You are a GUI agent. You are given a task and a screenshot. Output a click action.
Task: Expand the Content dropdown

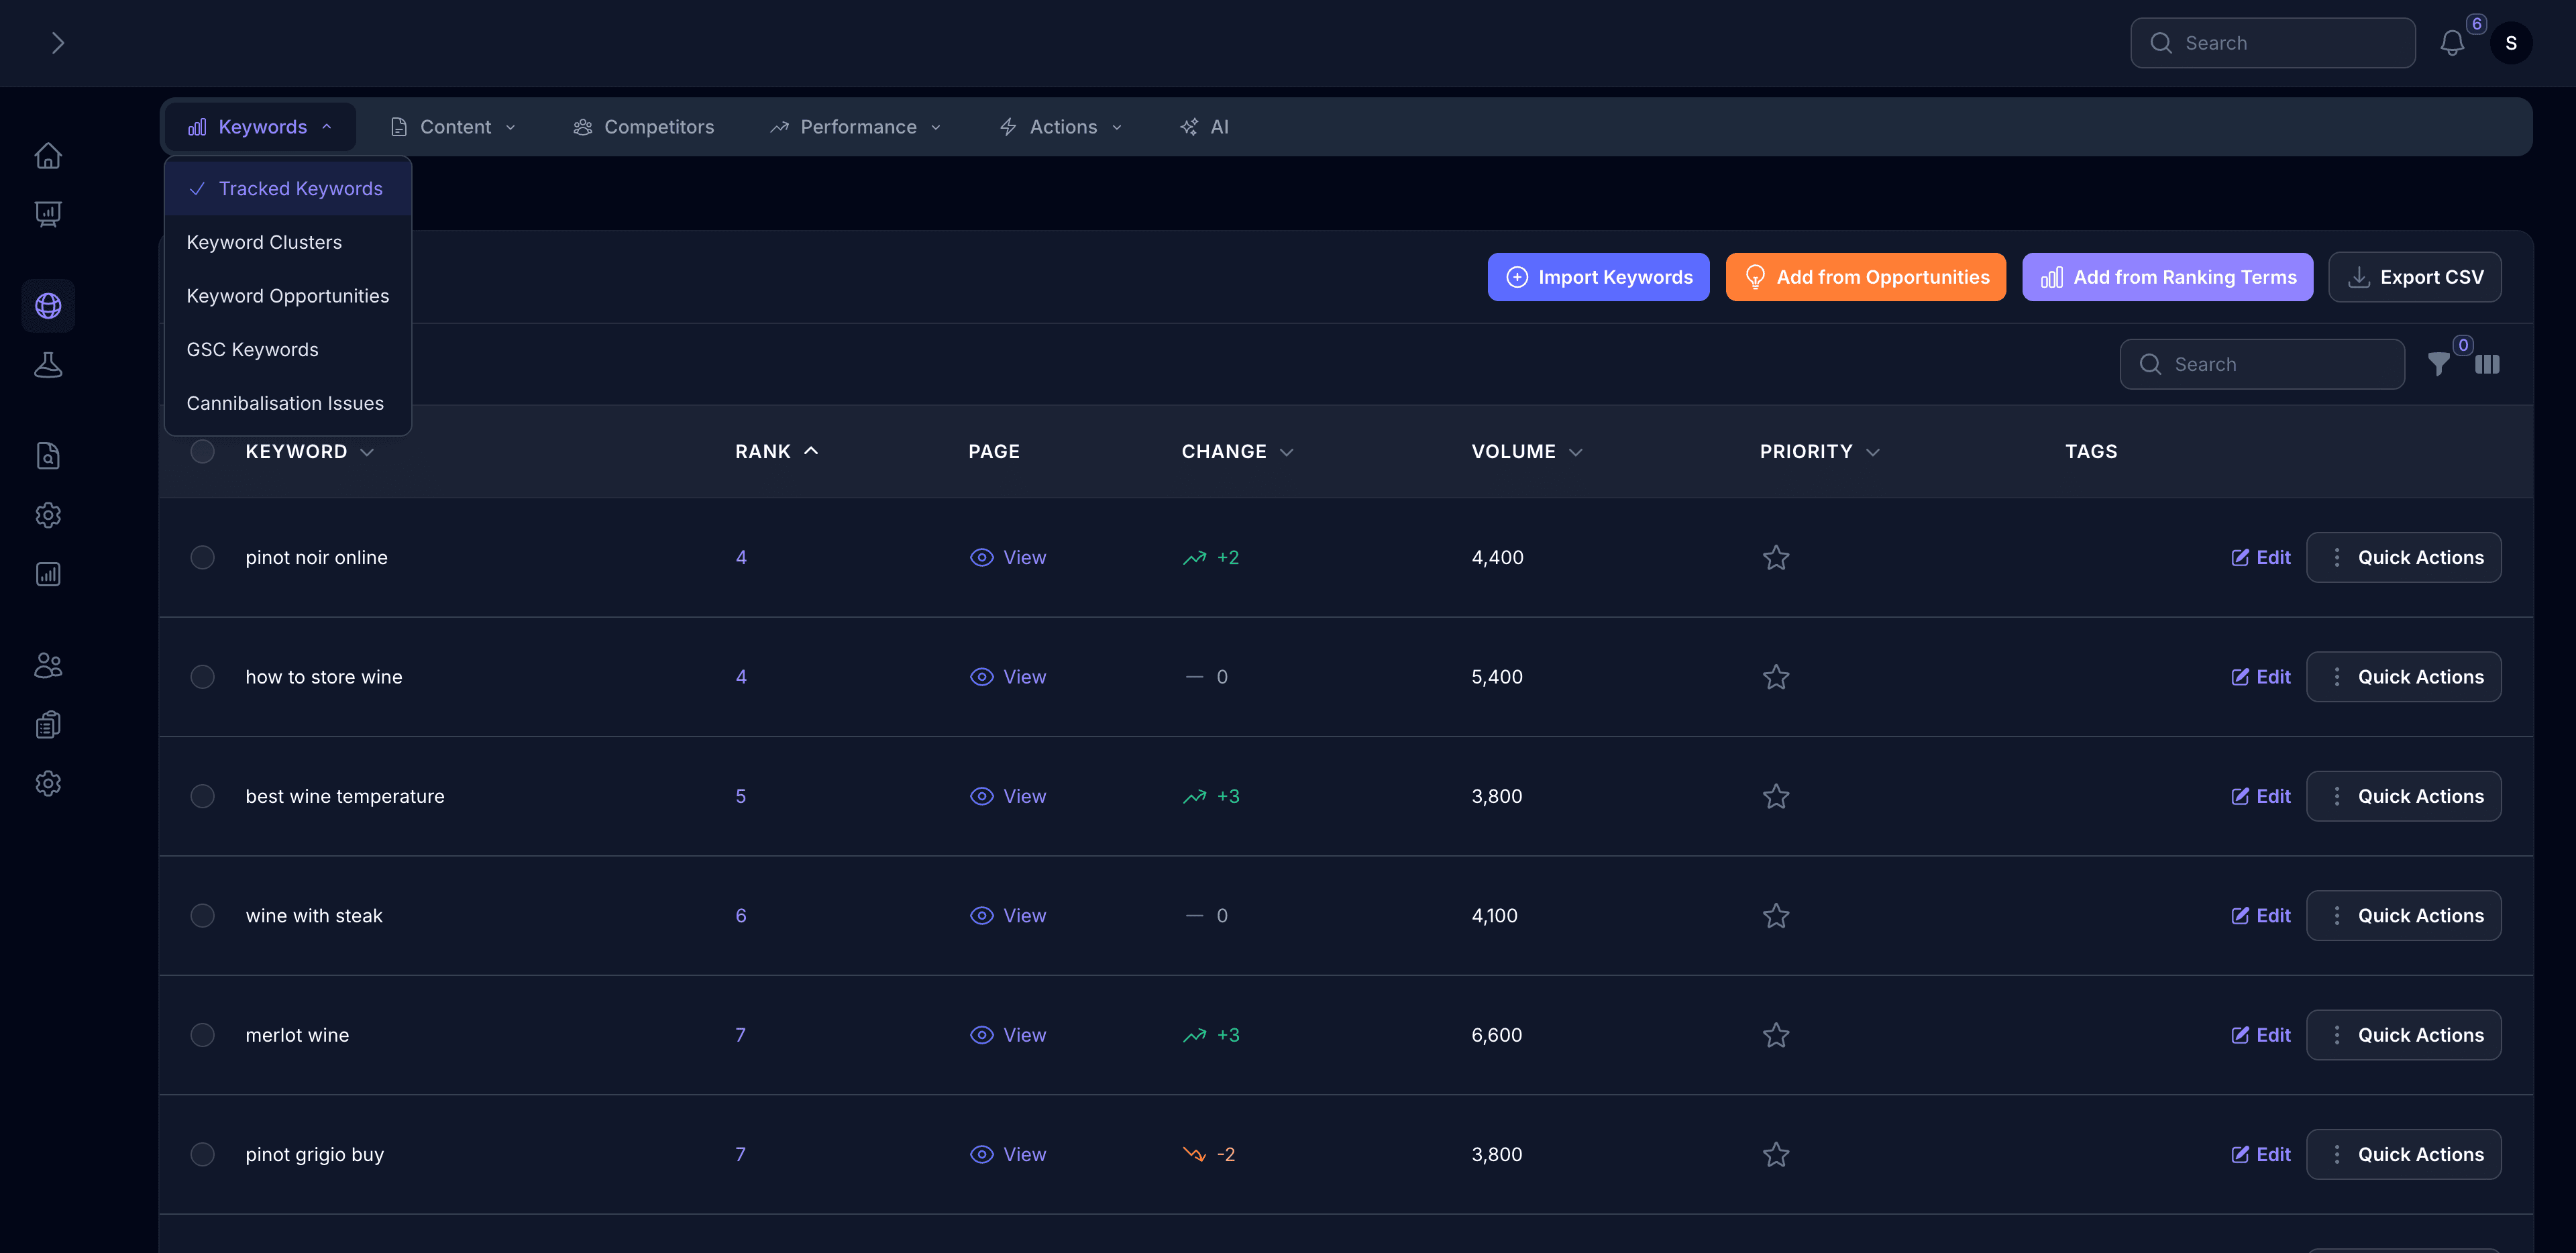[453, 127]
